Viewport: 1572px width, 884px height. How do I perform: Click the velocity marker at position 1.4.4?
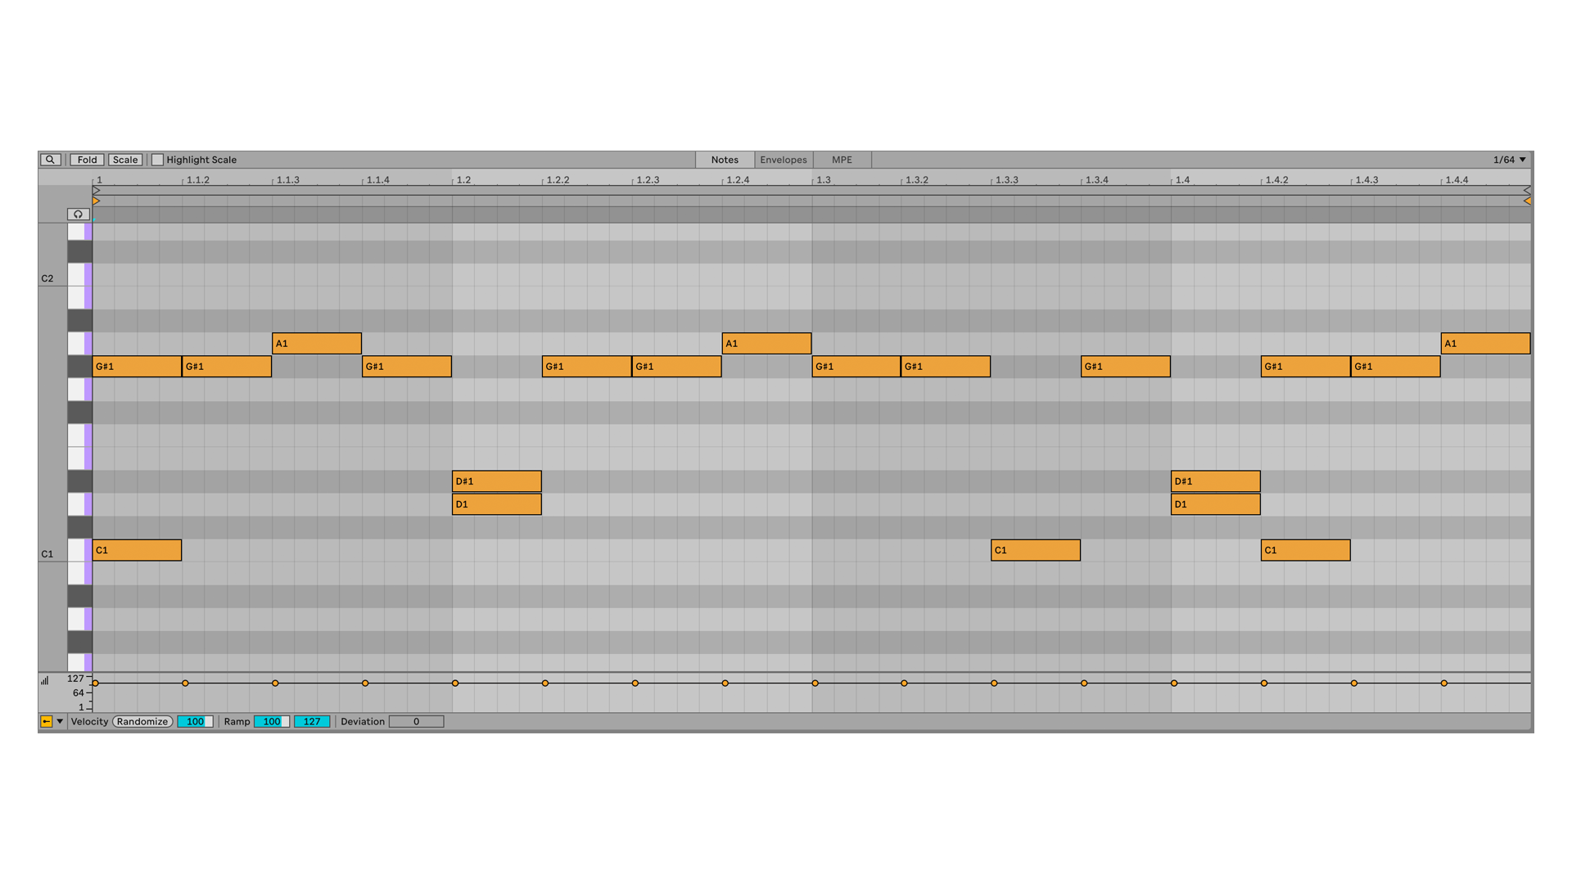click(x=1444, y=683)
